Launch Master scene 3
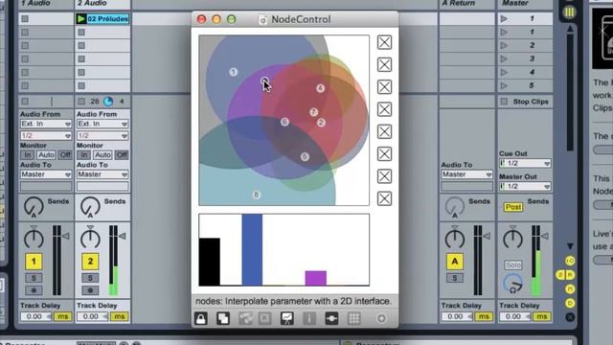613x345 pixels. pos(504,58)
